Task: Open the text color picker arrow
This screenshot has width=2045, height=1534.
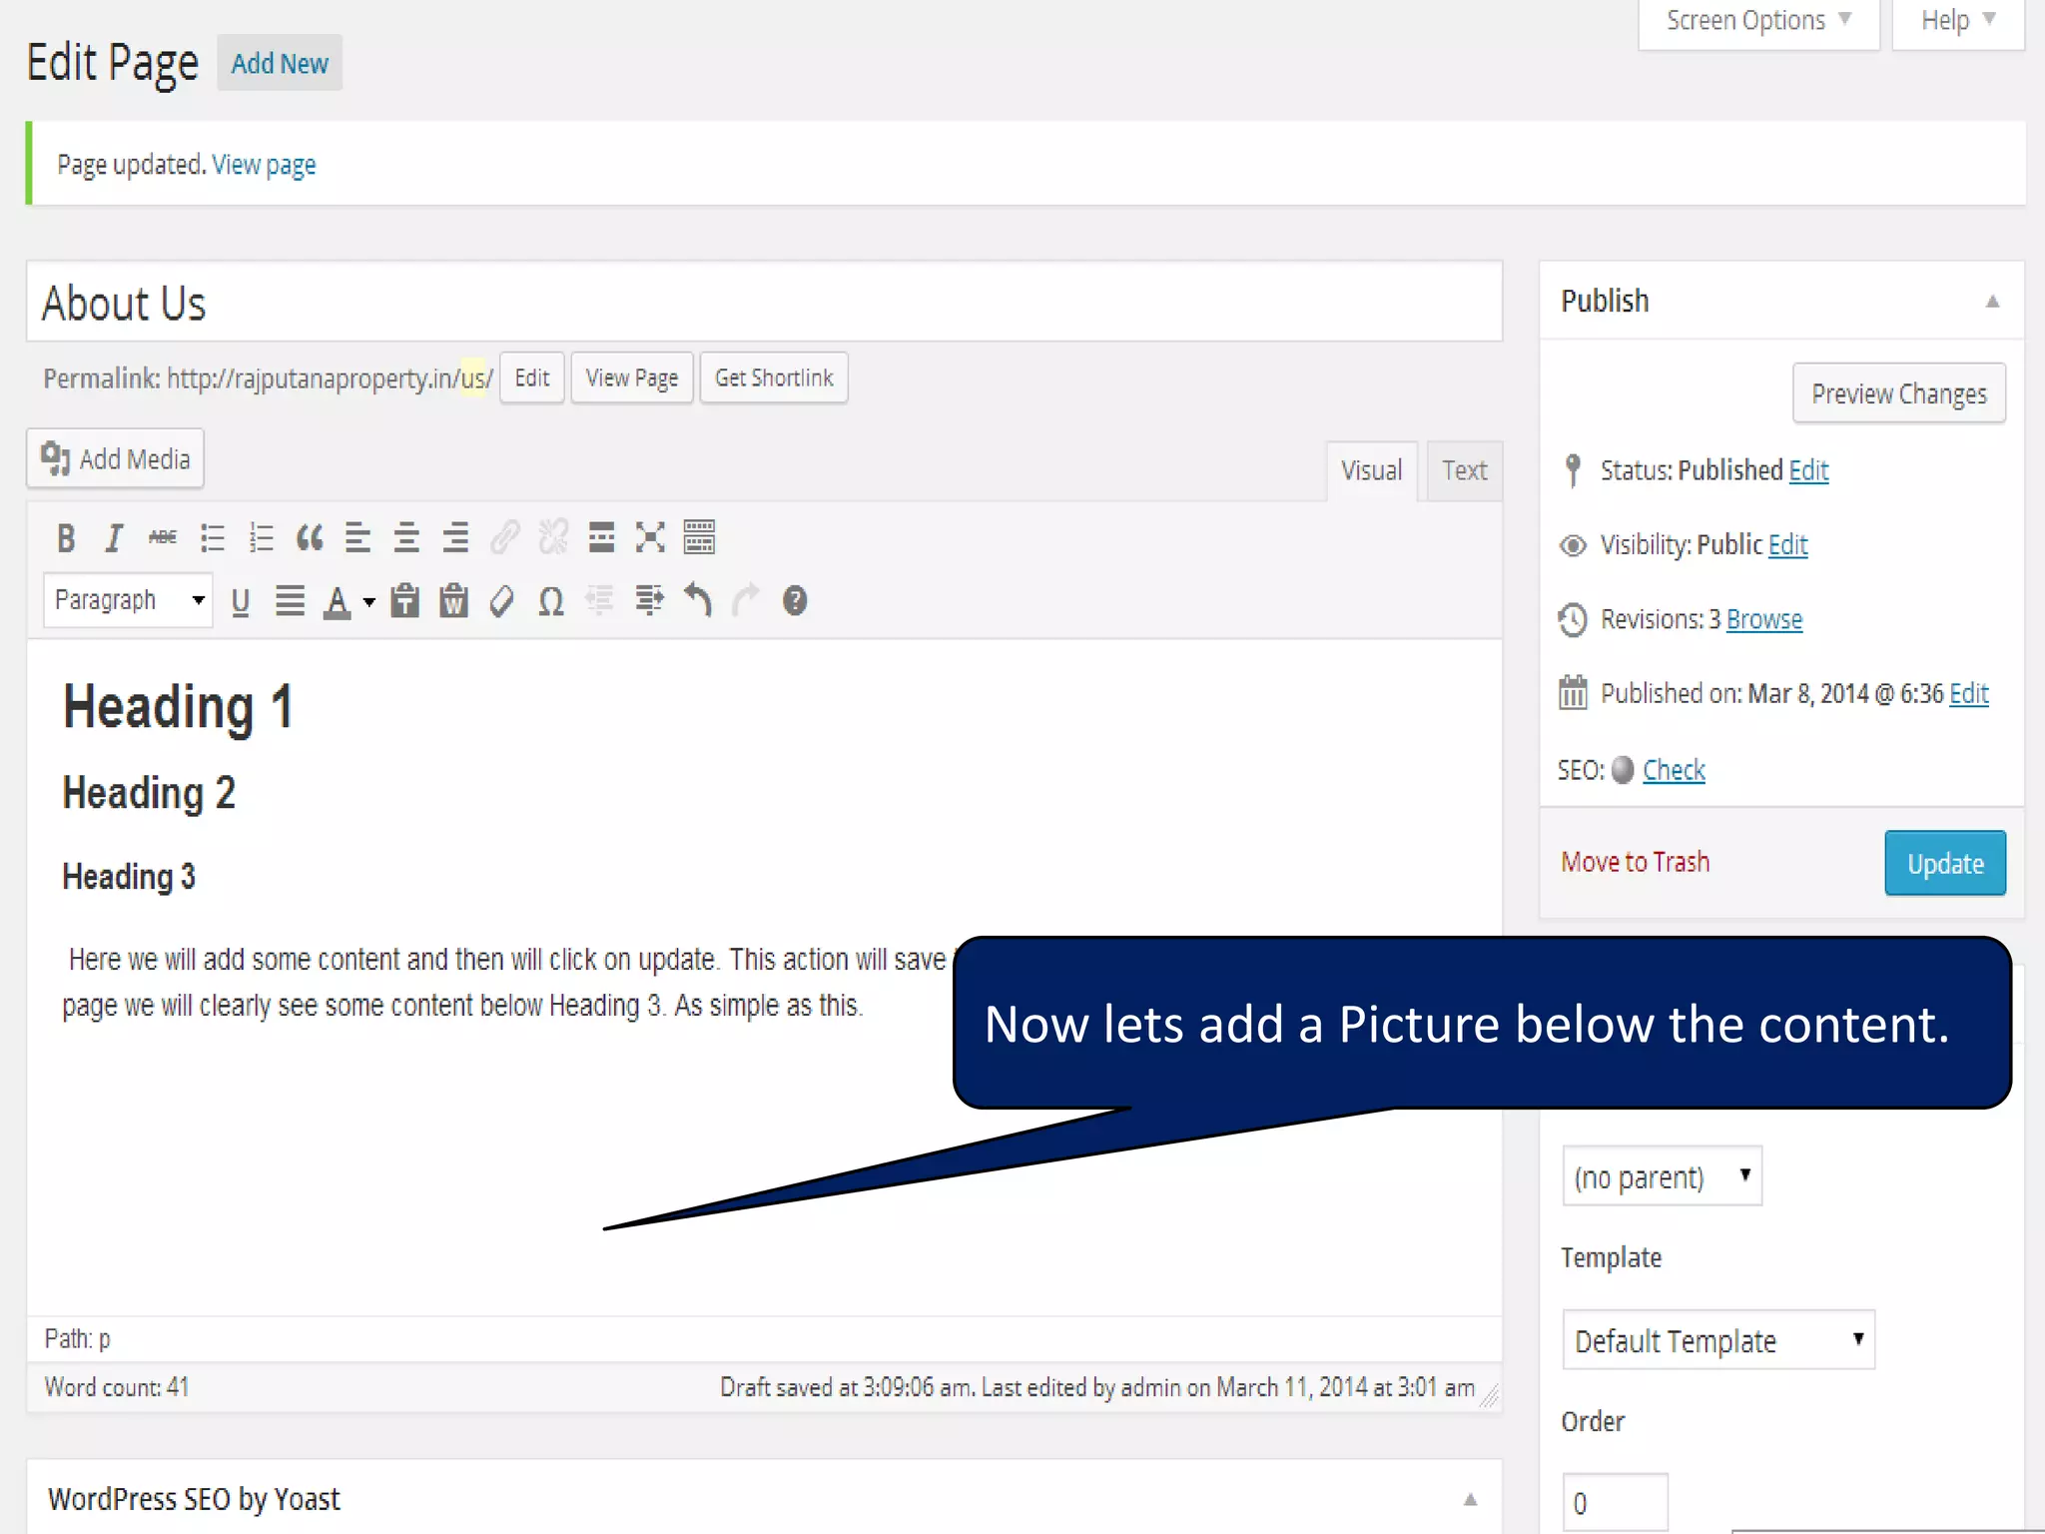Action: coord(369,602)
